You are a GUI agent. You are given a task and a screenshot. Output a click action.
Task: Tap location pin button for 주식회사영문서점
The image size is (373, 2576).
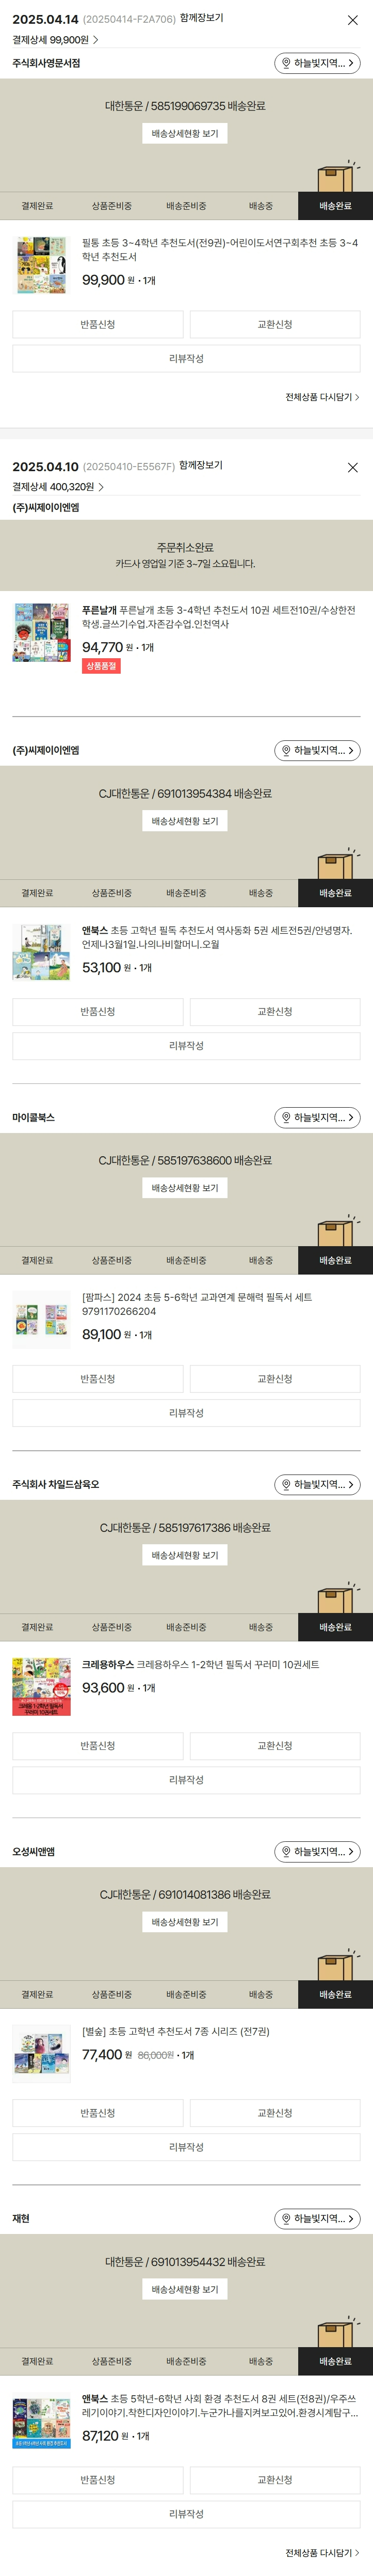click(317, 63)
